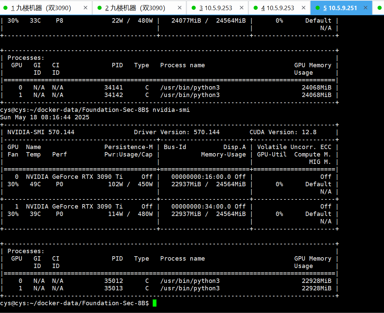Close tab 1 九楼机器 (双3090)

tap(85, 8)
